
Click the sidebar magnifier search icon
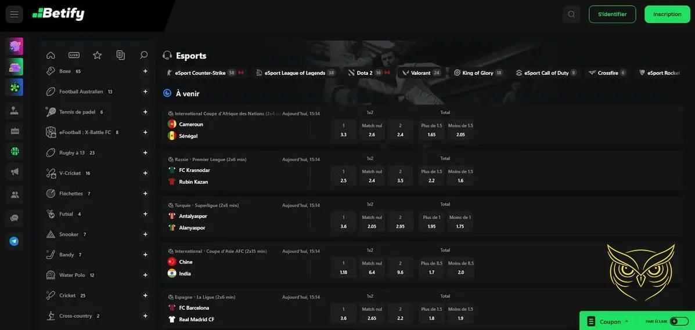[x=143, y=55]
